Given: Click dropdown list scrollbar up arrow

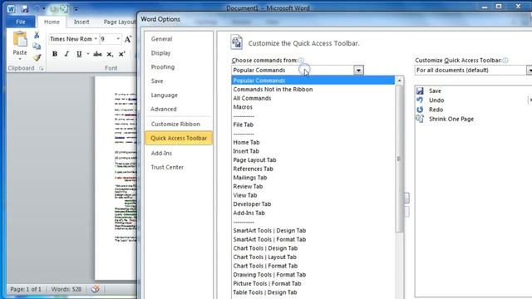Looking at the screenshot, I should [399, 81].
